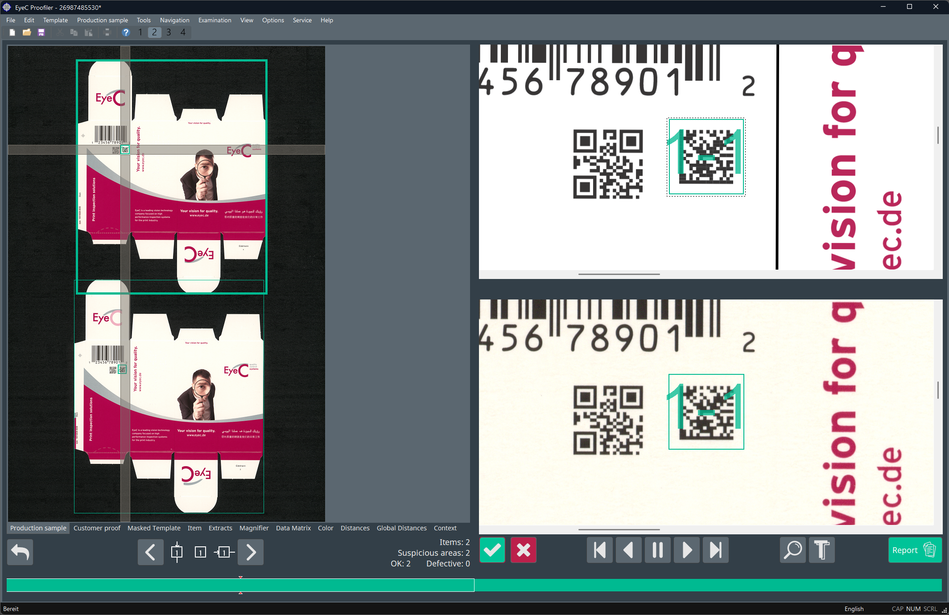
Task: Switch to the Global Distances tab
Action: [401, 528]
